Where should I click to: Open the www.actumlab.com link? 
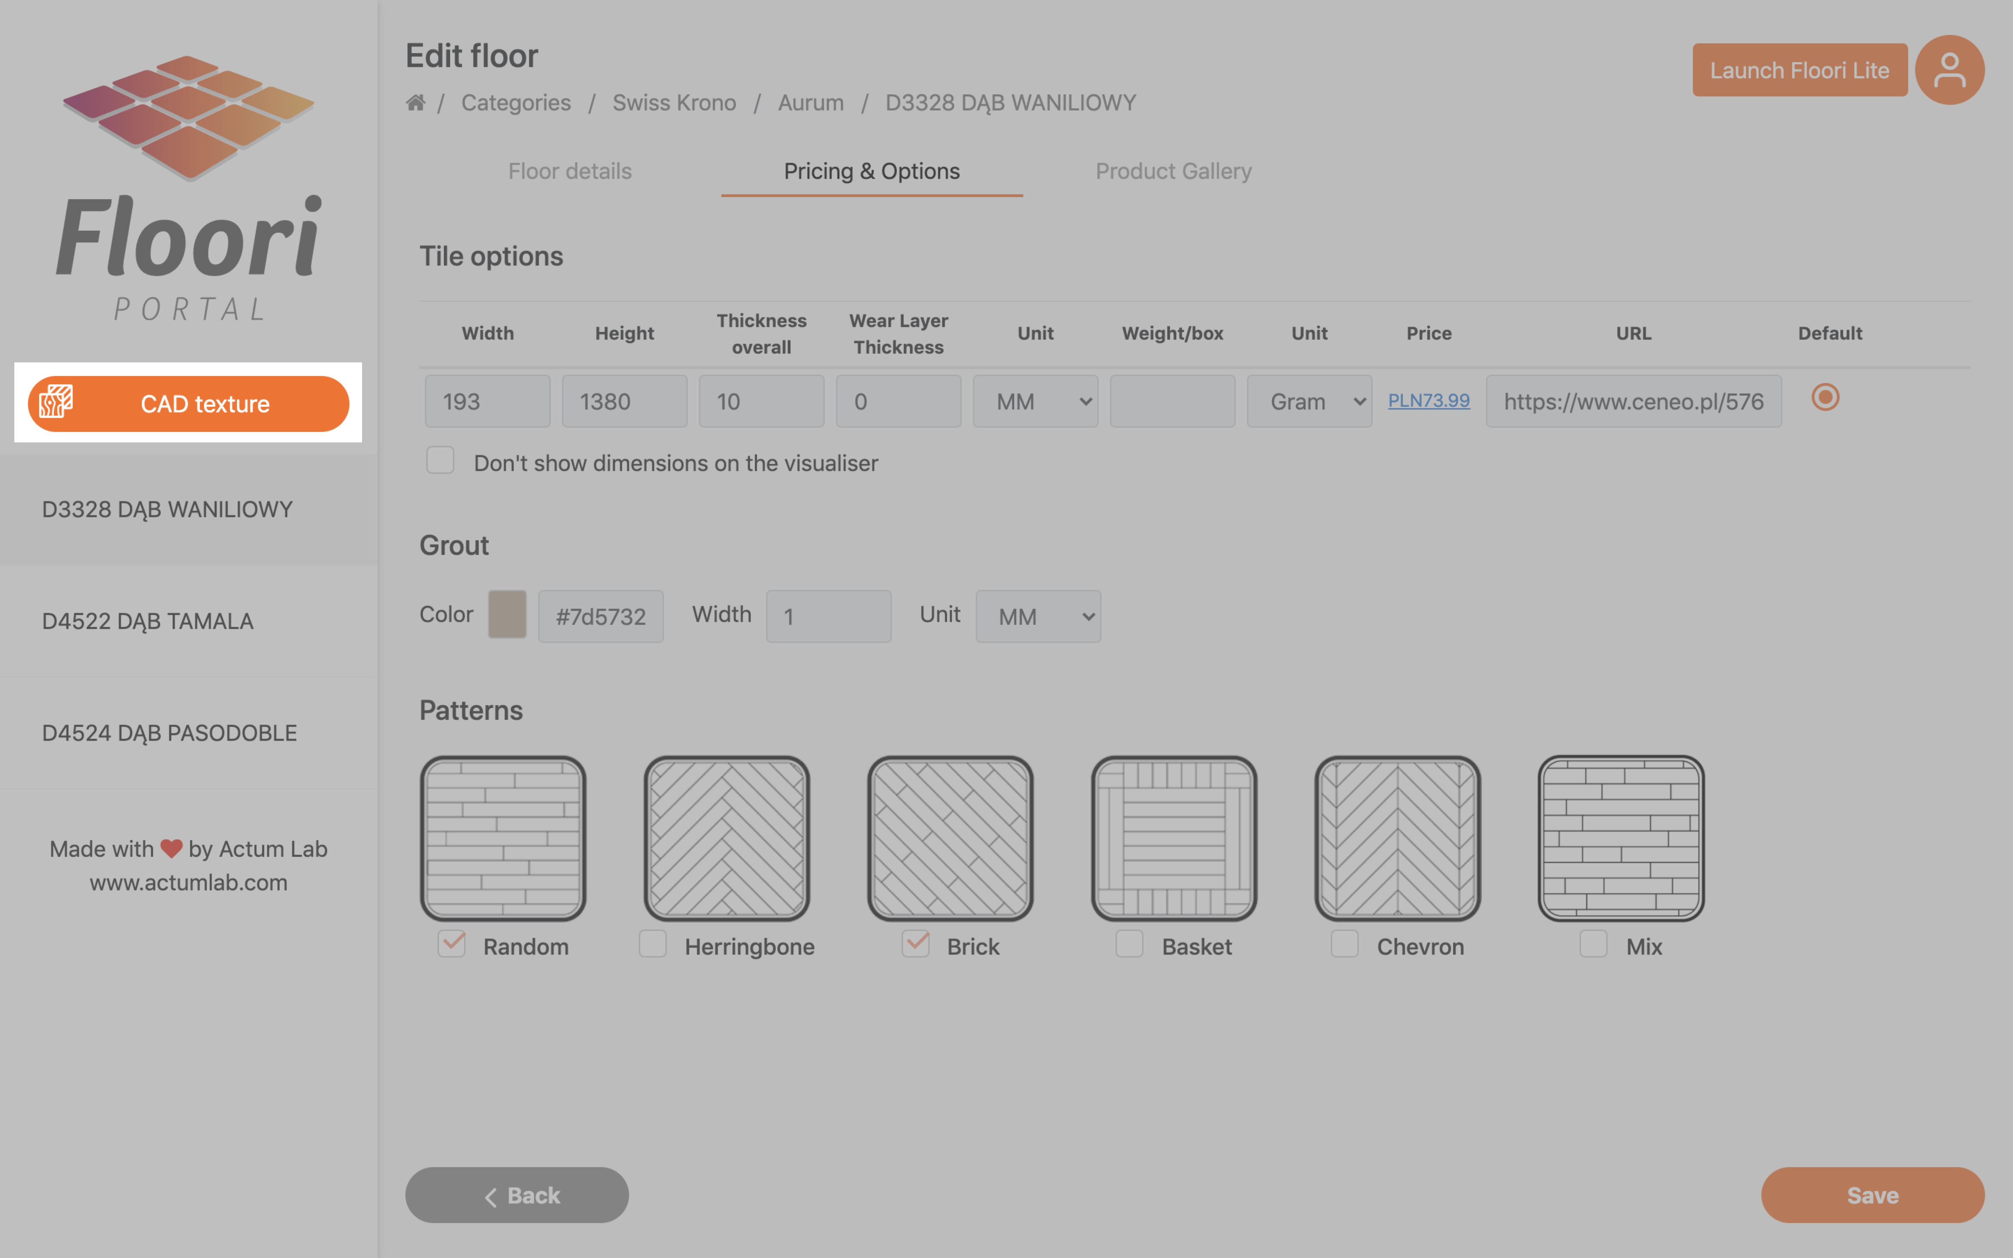(x=189, y=882)
